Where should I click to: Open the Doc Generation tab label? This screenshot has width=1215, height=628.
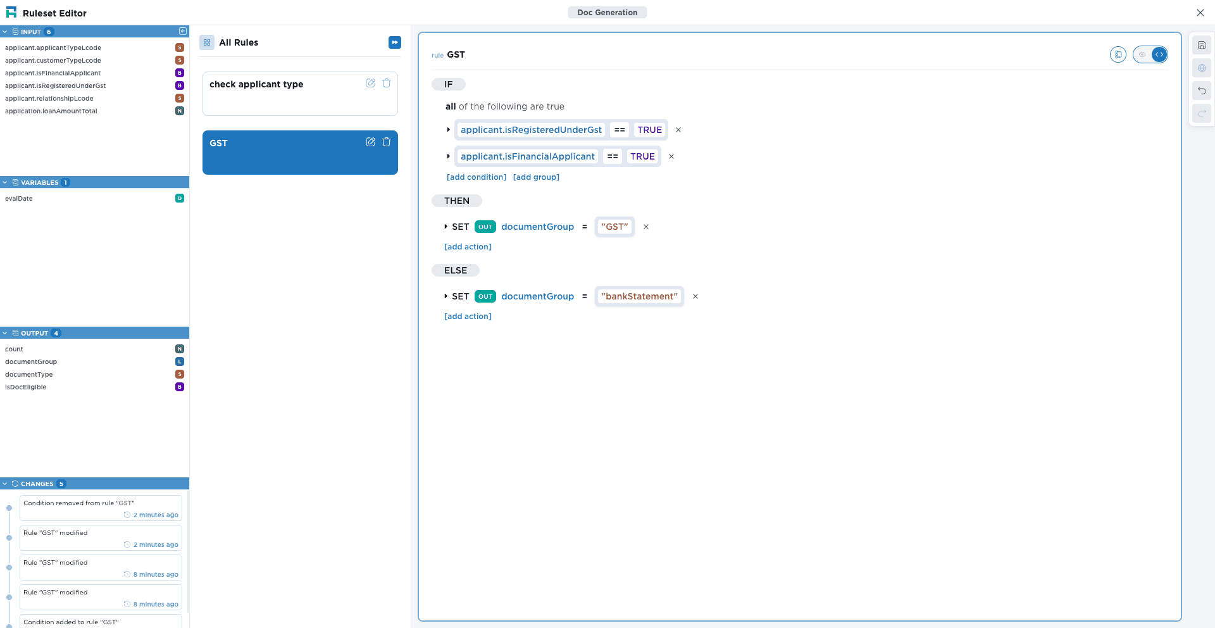pos(607,13)
